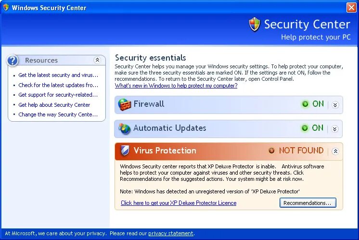Click the Virus Protection shield icon
This screenshot has height=240, width=359.
pos(125,151)
